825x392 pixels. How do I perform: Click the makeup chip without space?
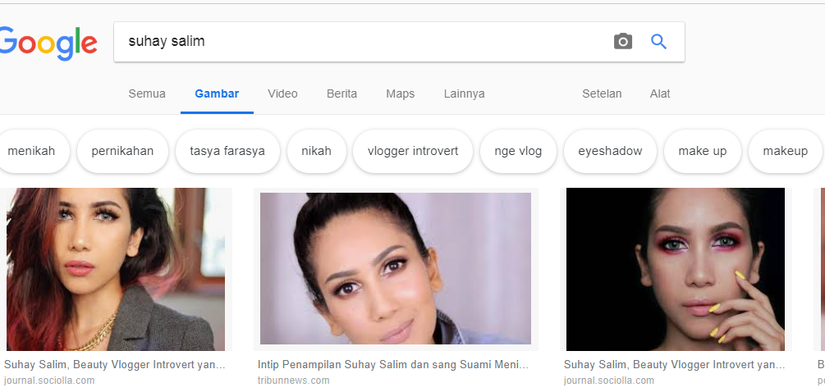pos(785,152)
